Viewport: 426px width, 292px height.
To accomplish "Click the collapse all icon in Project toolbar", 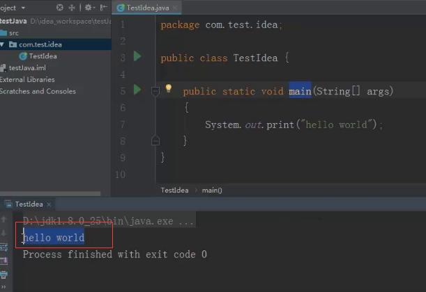I will point(72,8).
